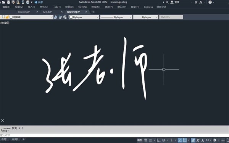229x143 pixels.
Task: Open the workspace switching gear icon
Action: 214,140
